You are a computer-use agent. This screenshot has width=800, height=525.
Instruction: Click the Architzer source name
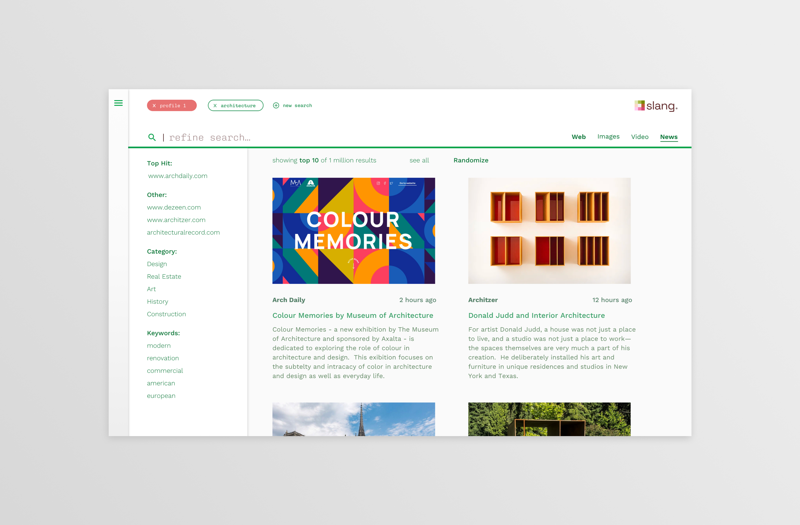483,300
